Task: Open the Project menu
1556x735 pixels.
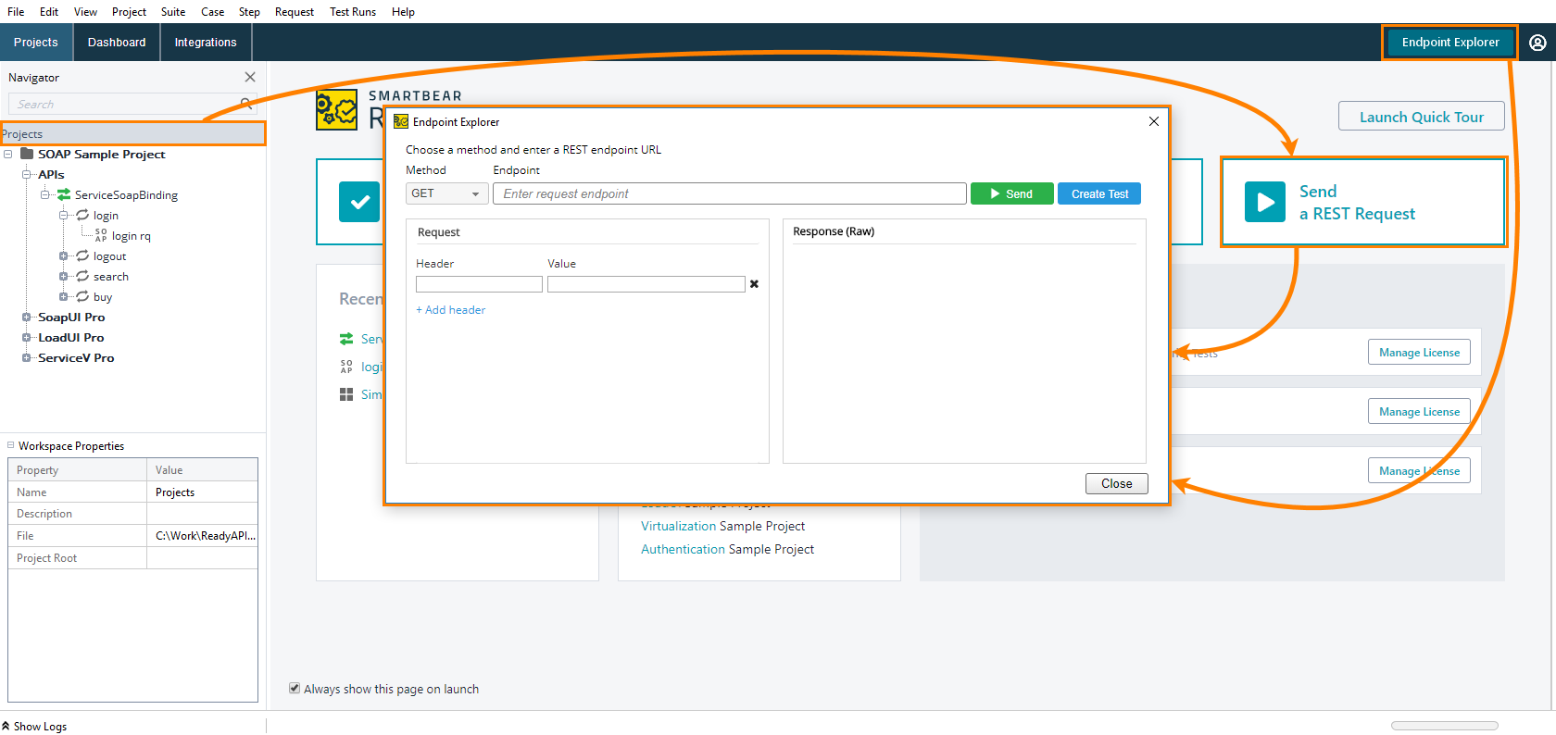Action: (x=129, y=12)
